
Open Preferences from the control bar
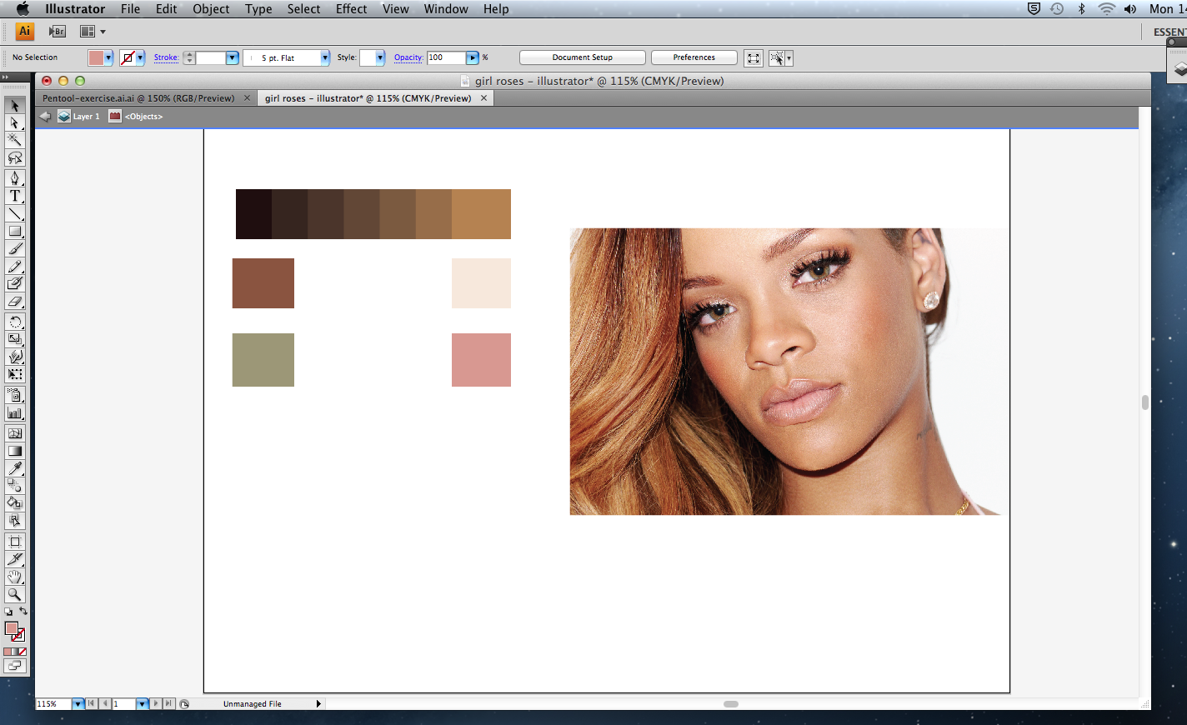tap(694, 57)
